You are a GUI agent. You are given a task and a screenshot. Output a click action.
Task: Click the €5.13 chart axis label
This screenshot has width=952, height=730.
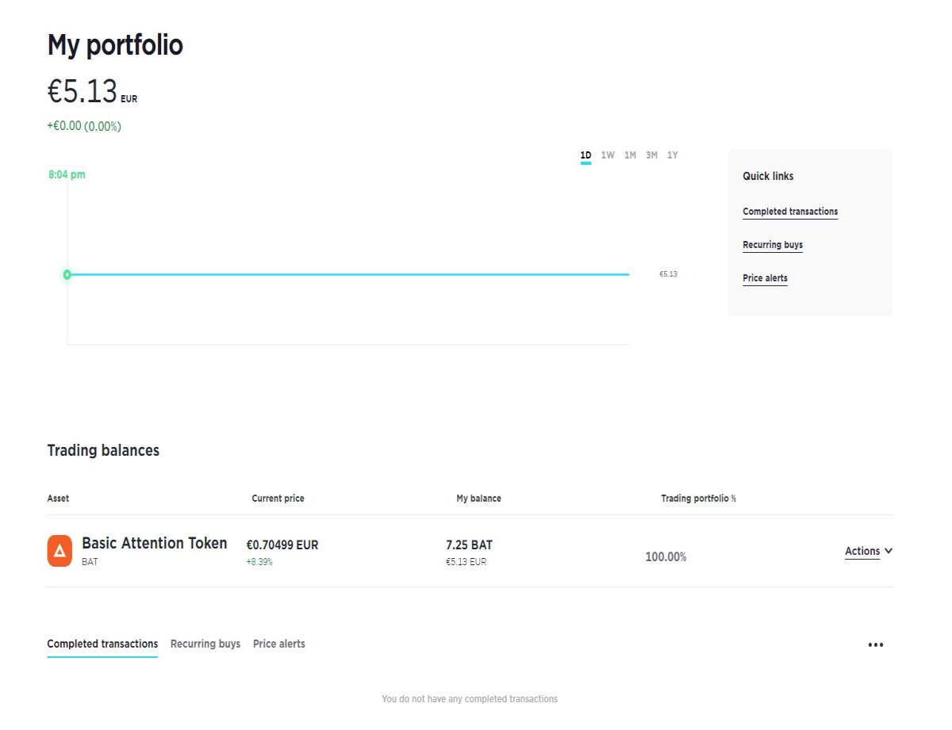coord(668,274)
